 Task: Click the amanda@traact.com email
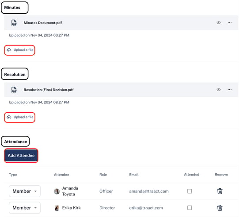point(149,191)
